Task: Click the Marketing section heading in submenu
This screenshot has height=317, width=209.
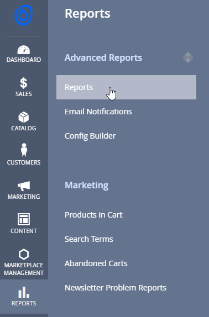Action: [87, 185]
